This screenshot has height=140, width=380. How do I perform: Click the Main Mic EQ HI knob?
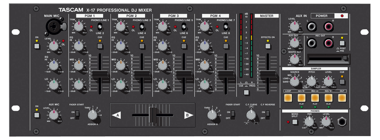tap(53, 65)
